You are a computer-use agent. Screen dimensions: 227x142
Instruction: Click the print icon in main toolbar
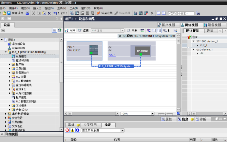point(27,13)
